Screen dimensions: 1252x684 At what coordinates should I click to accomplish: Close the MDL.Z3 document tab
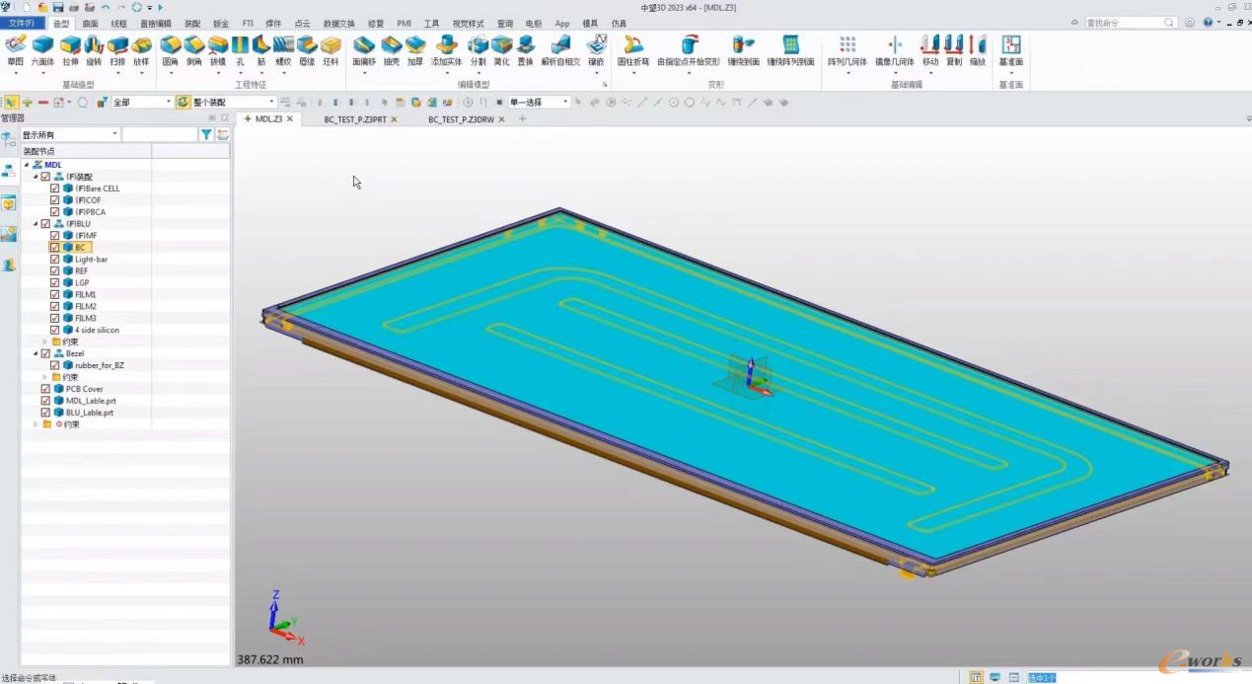(290, 118)
